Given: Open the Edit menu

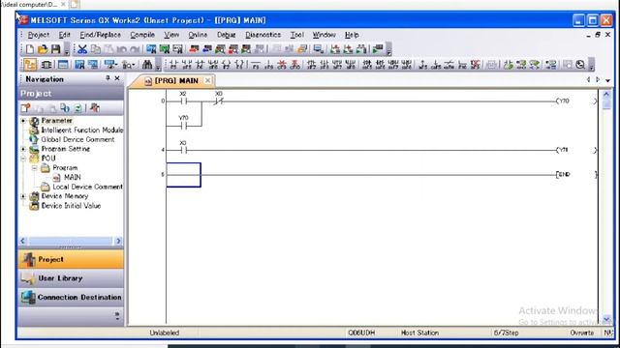Looking at the screenshot, I should 65,35.
